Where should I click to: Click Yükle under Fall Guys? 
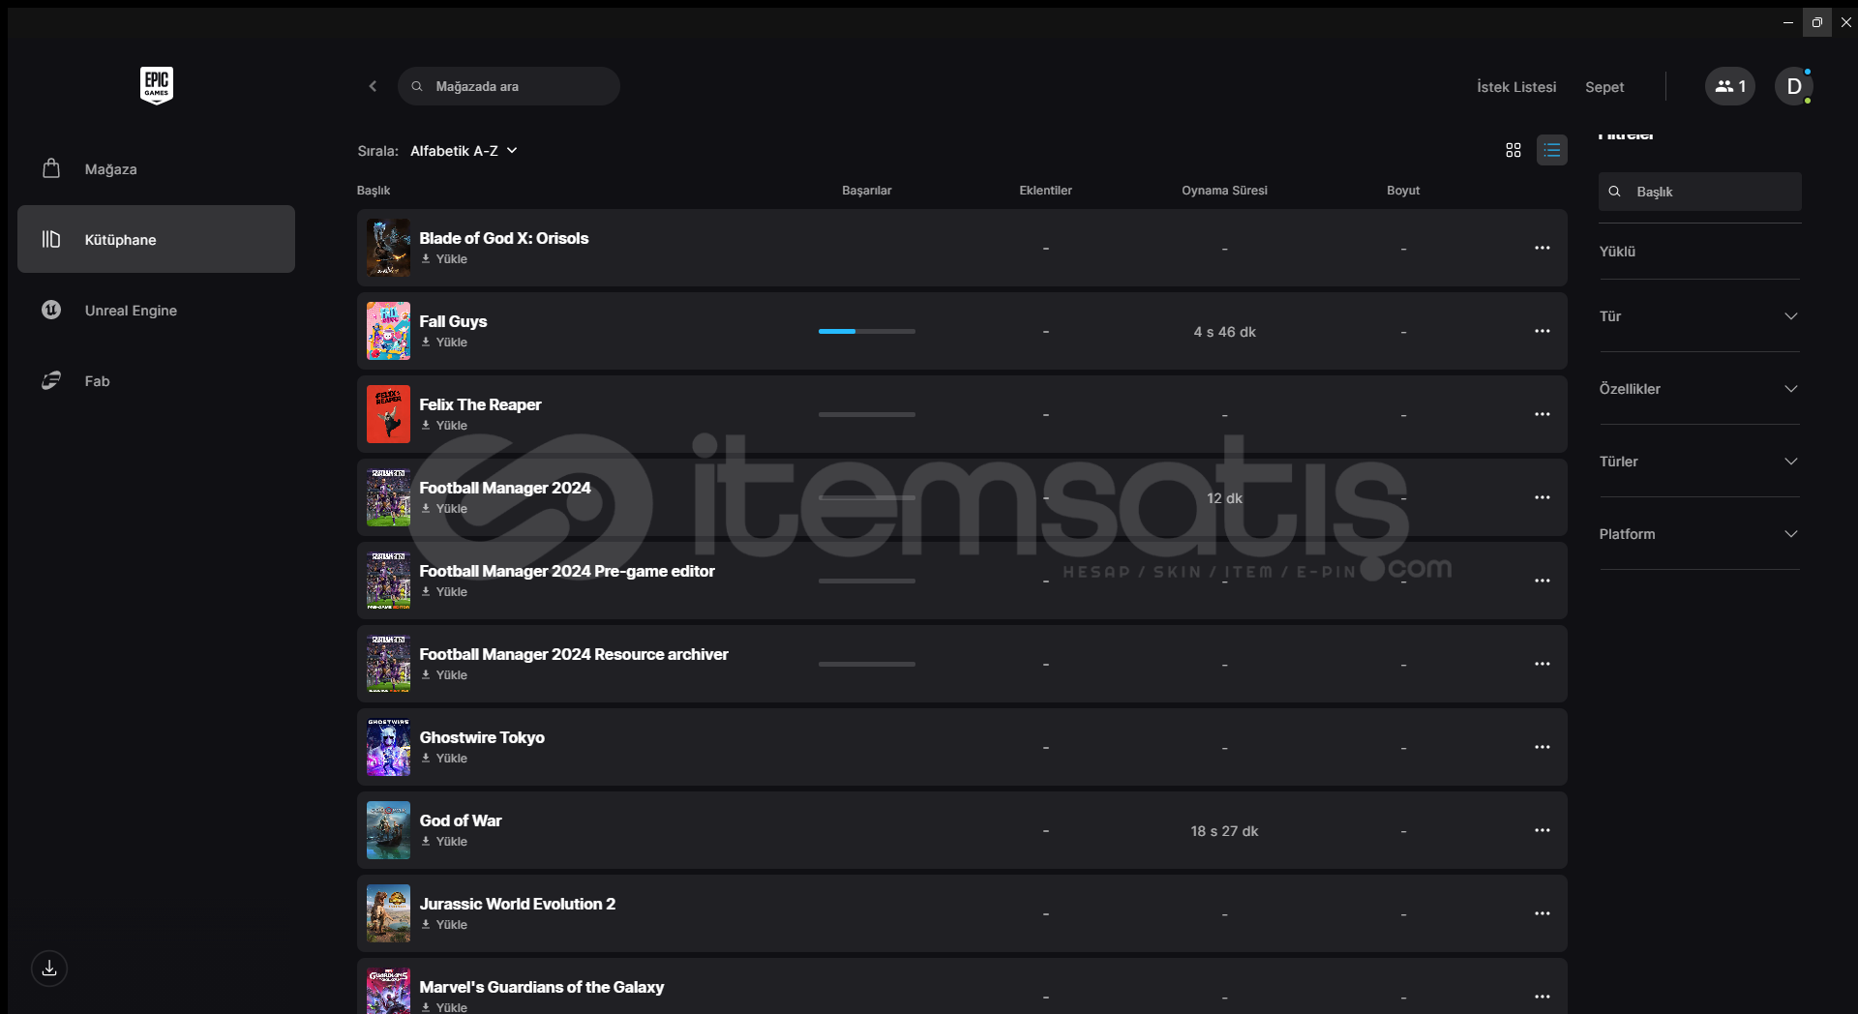(x=444, y=343)
